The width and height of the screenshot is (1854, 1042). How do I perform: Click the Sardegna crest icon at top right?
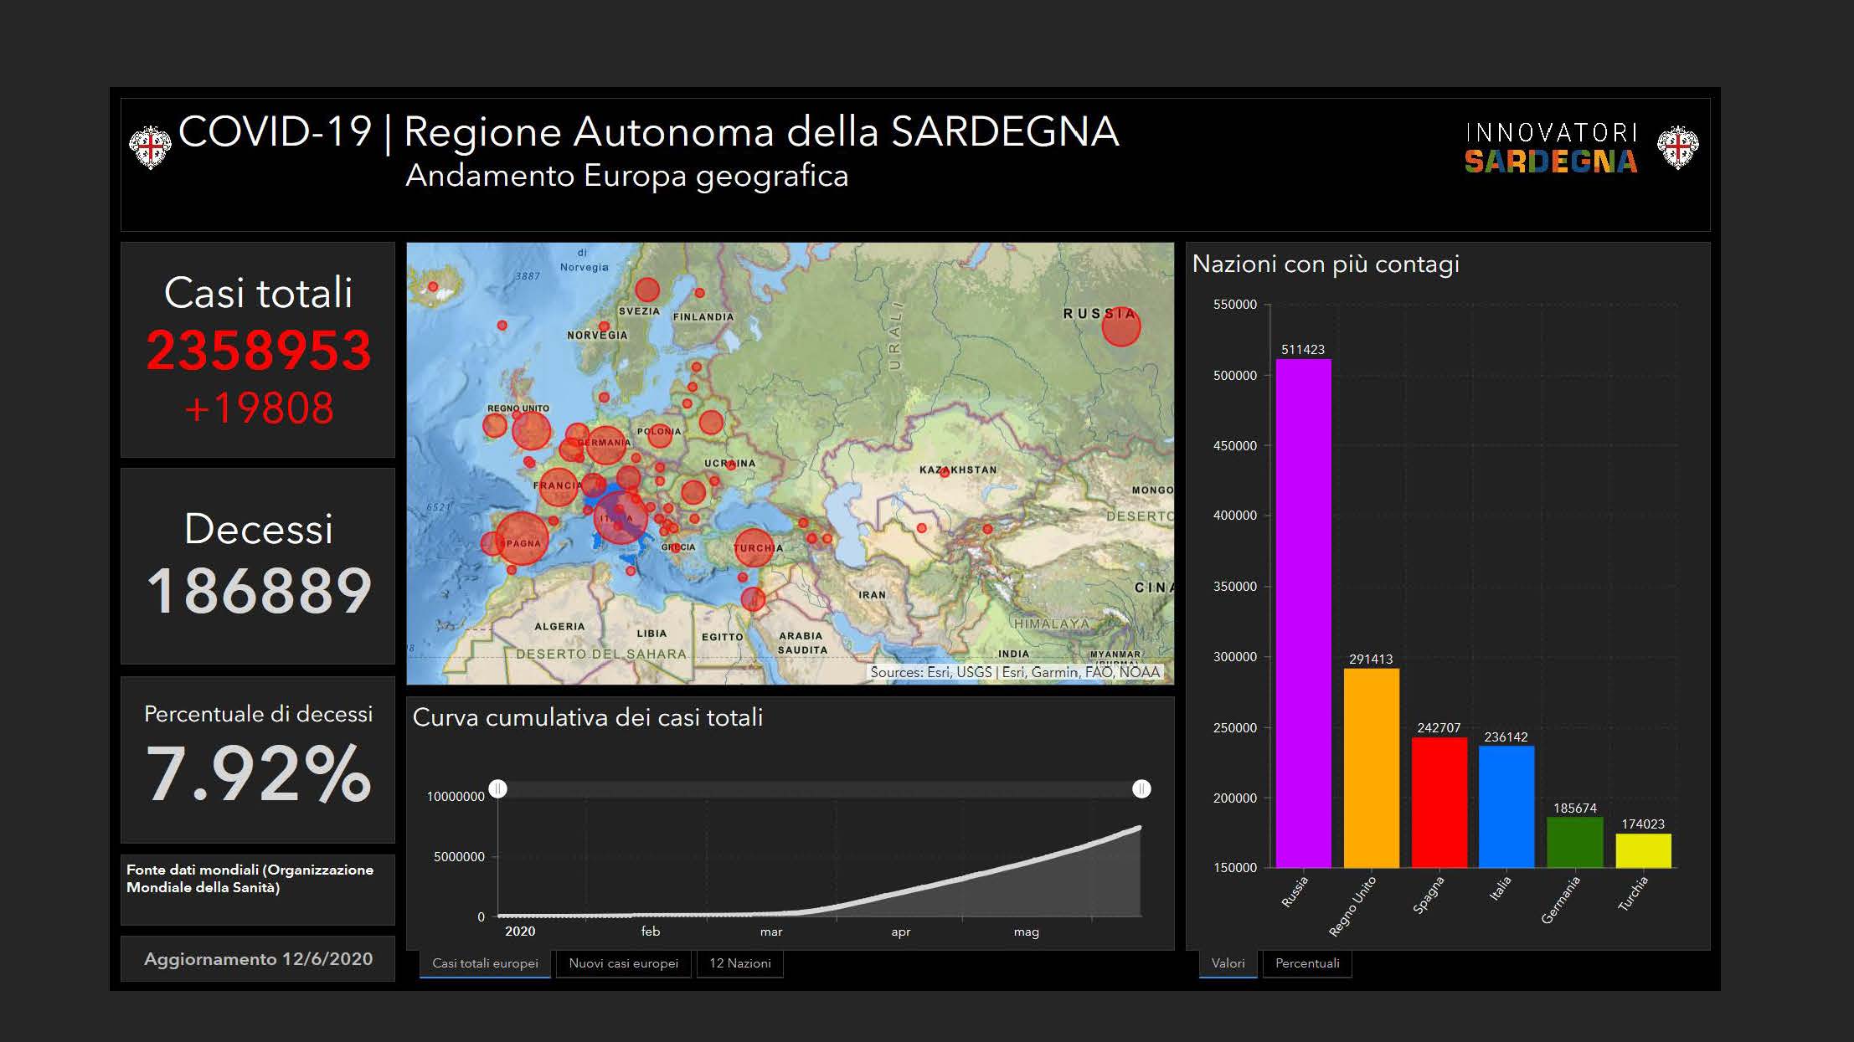[x=1677, y=147]
